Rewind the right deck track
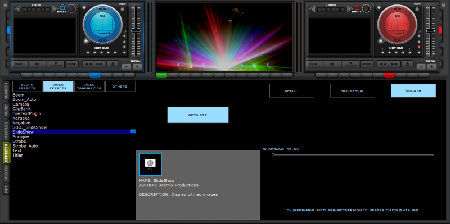The height and width of the screenshot is (224, 450). click(x=383, y=64)
